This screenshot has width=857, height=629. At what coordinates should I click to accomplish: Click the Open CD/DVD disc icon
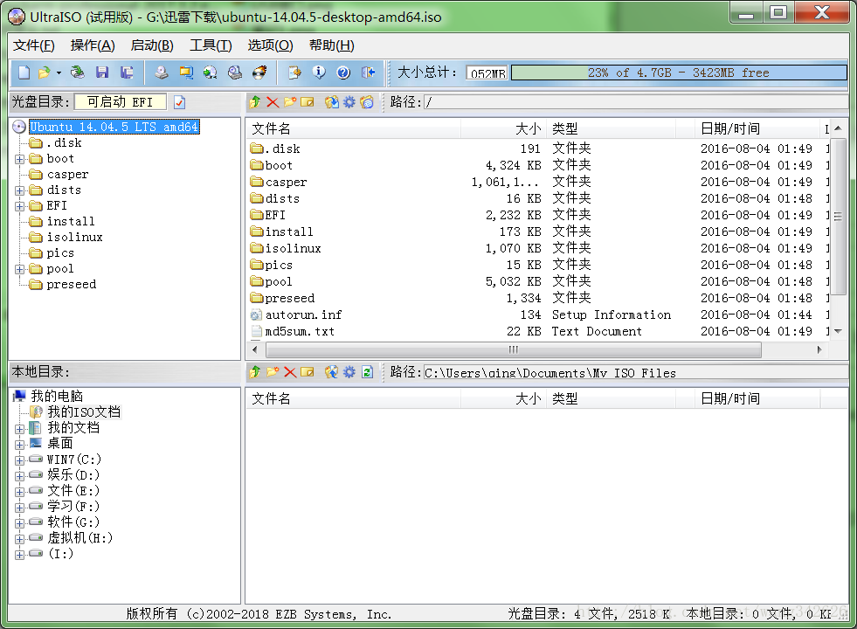pyautogui.click(x=78, y=73)
